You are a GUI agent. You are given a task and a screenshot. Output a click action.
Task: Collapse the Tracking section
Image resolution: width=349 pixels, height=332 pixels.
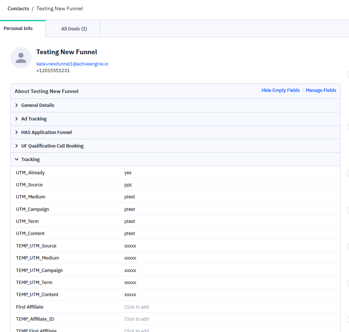coord(29,159)
